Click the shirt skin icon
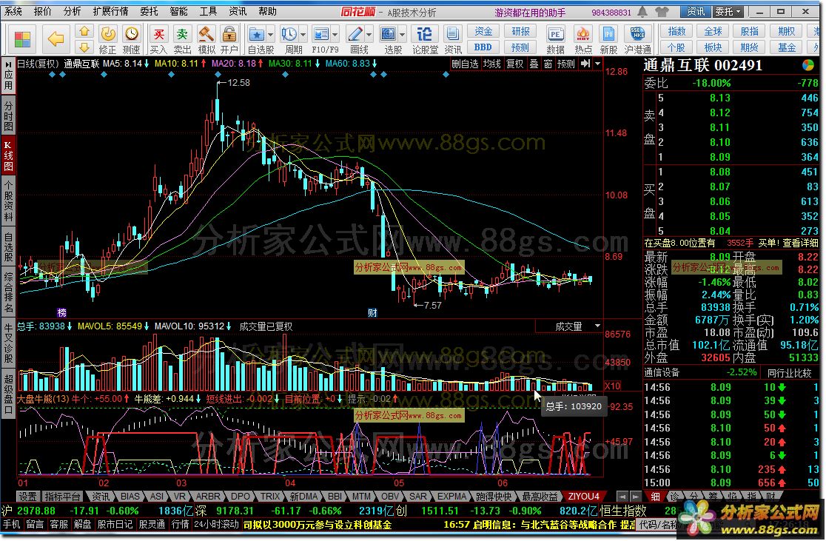This screenshot has height=541, width=826. (x=661, y=11)
